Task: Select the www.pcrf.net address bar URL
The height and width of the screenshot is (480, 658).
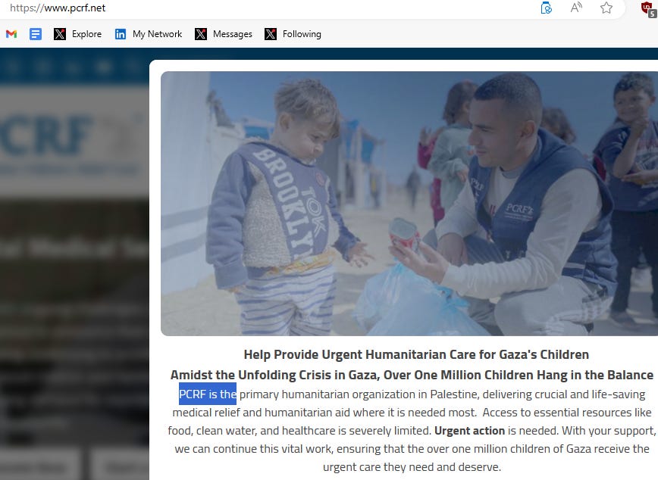Action: [58, 8]
